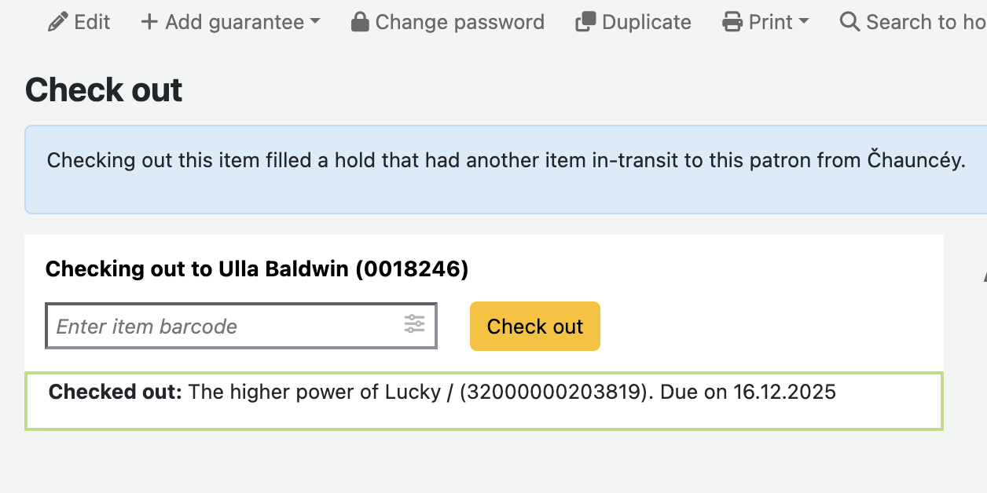Select the Change password text label
Viewport: 987px width, 493px height.
[460, 22]
